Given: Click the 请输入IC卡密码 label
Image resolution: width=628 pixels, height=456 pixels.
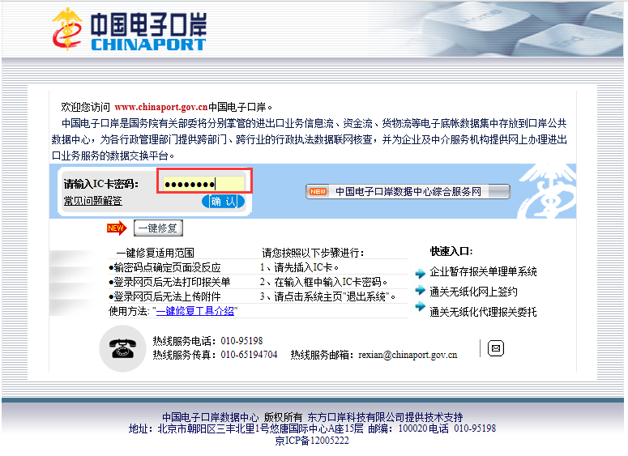Looking at the screenshot, I should click(x=101, y=184).
